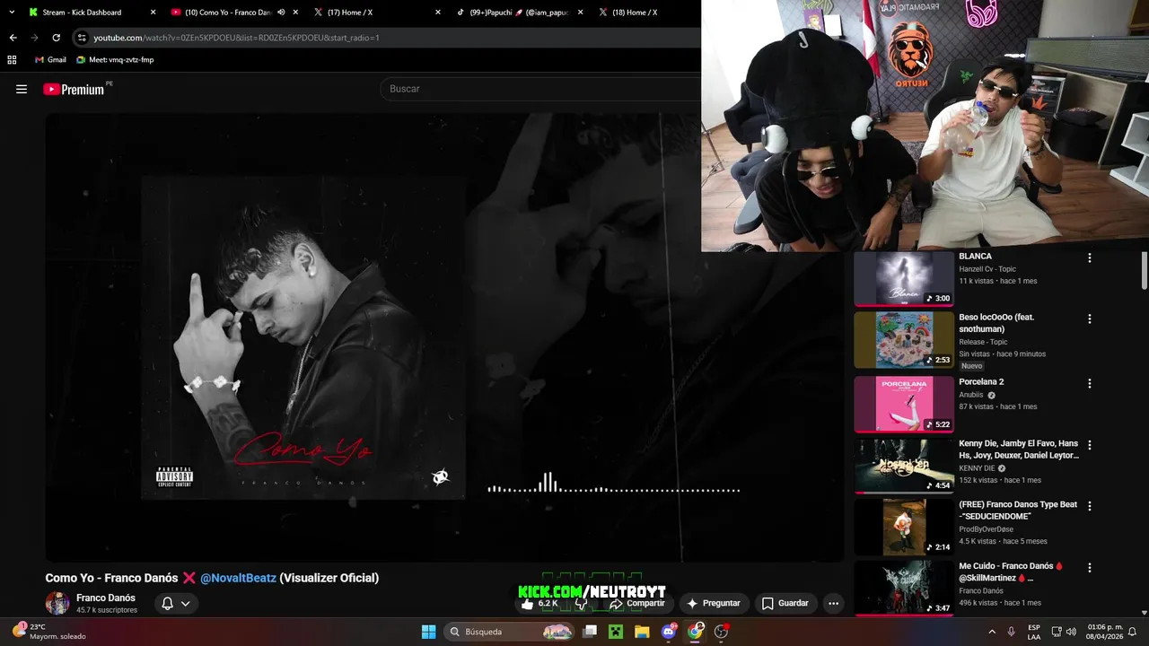
Task: Open the Minecraft creeper taskbar icon
Action: click(616, 632)
